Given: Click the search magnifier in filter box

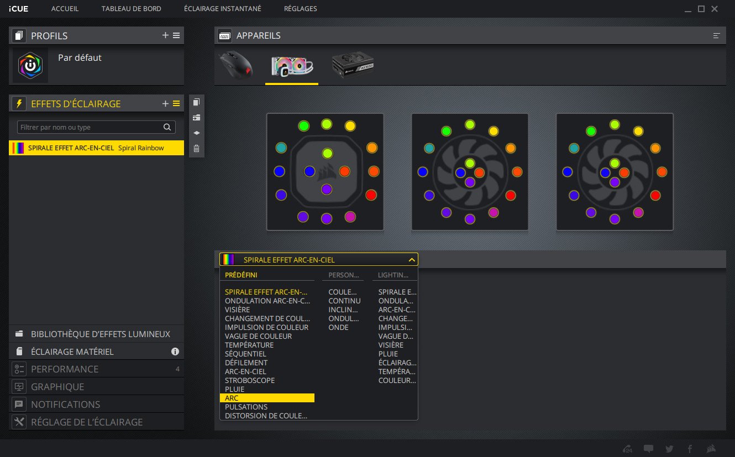Looking at the screenshot, I should (167, 127).
